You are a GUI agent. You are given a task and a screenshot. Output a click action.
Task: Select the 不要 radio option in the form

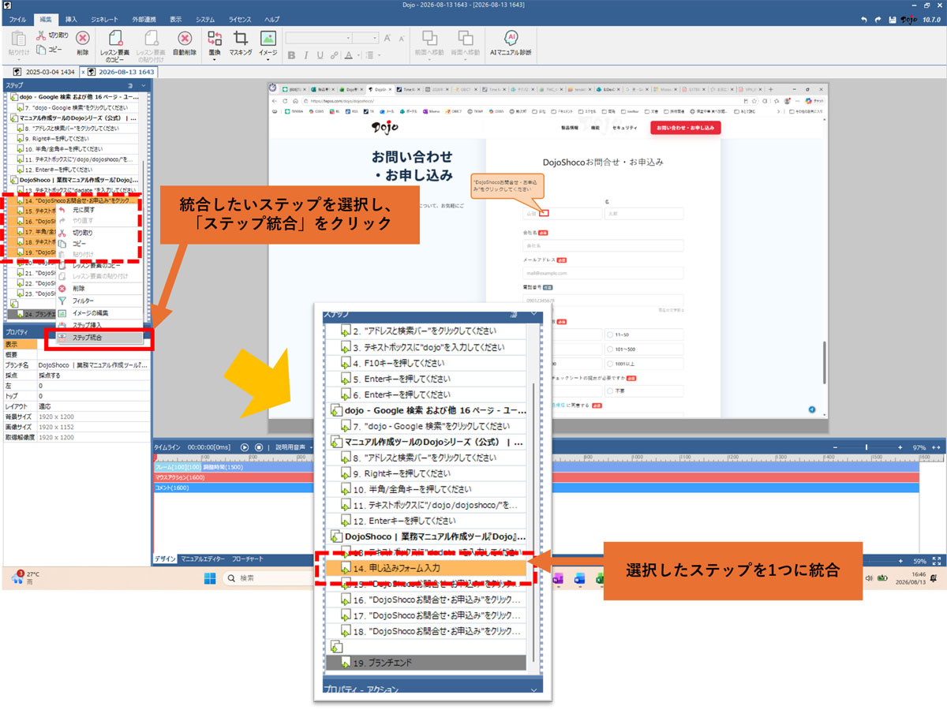pos(612,390)
